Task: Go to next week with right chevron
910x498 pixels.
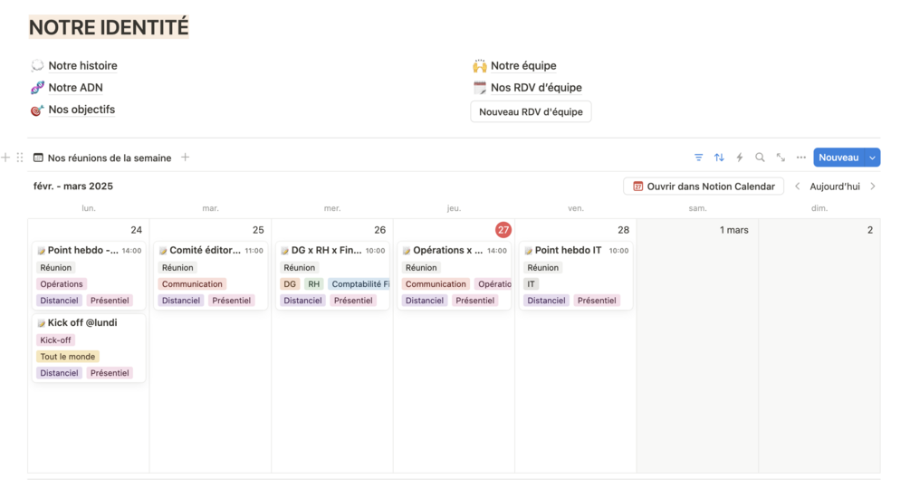Action: 873,187
